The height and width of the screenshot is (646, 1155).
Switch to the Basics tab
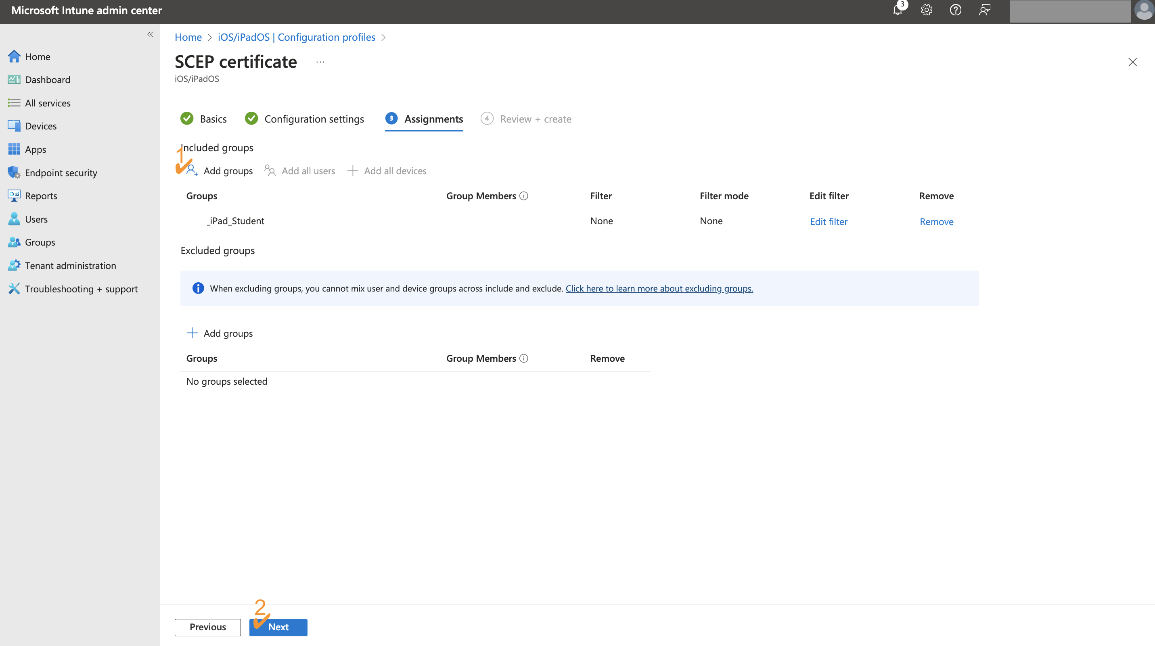(x=213, y=119)
